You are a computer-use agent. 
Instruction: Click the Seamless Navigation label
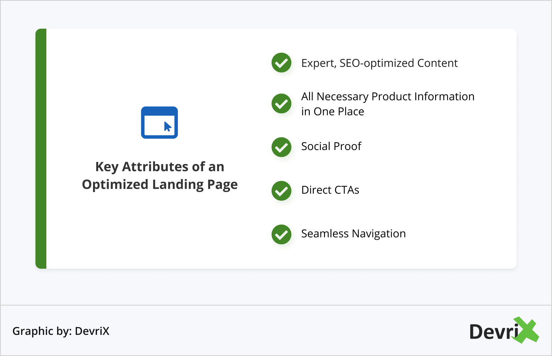pos(353,234)
